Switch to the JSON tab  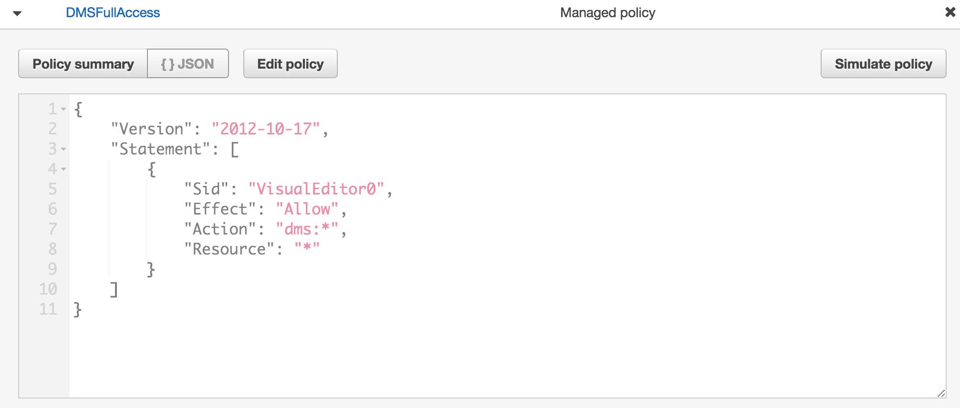(188, 64)
